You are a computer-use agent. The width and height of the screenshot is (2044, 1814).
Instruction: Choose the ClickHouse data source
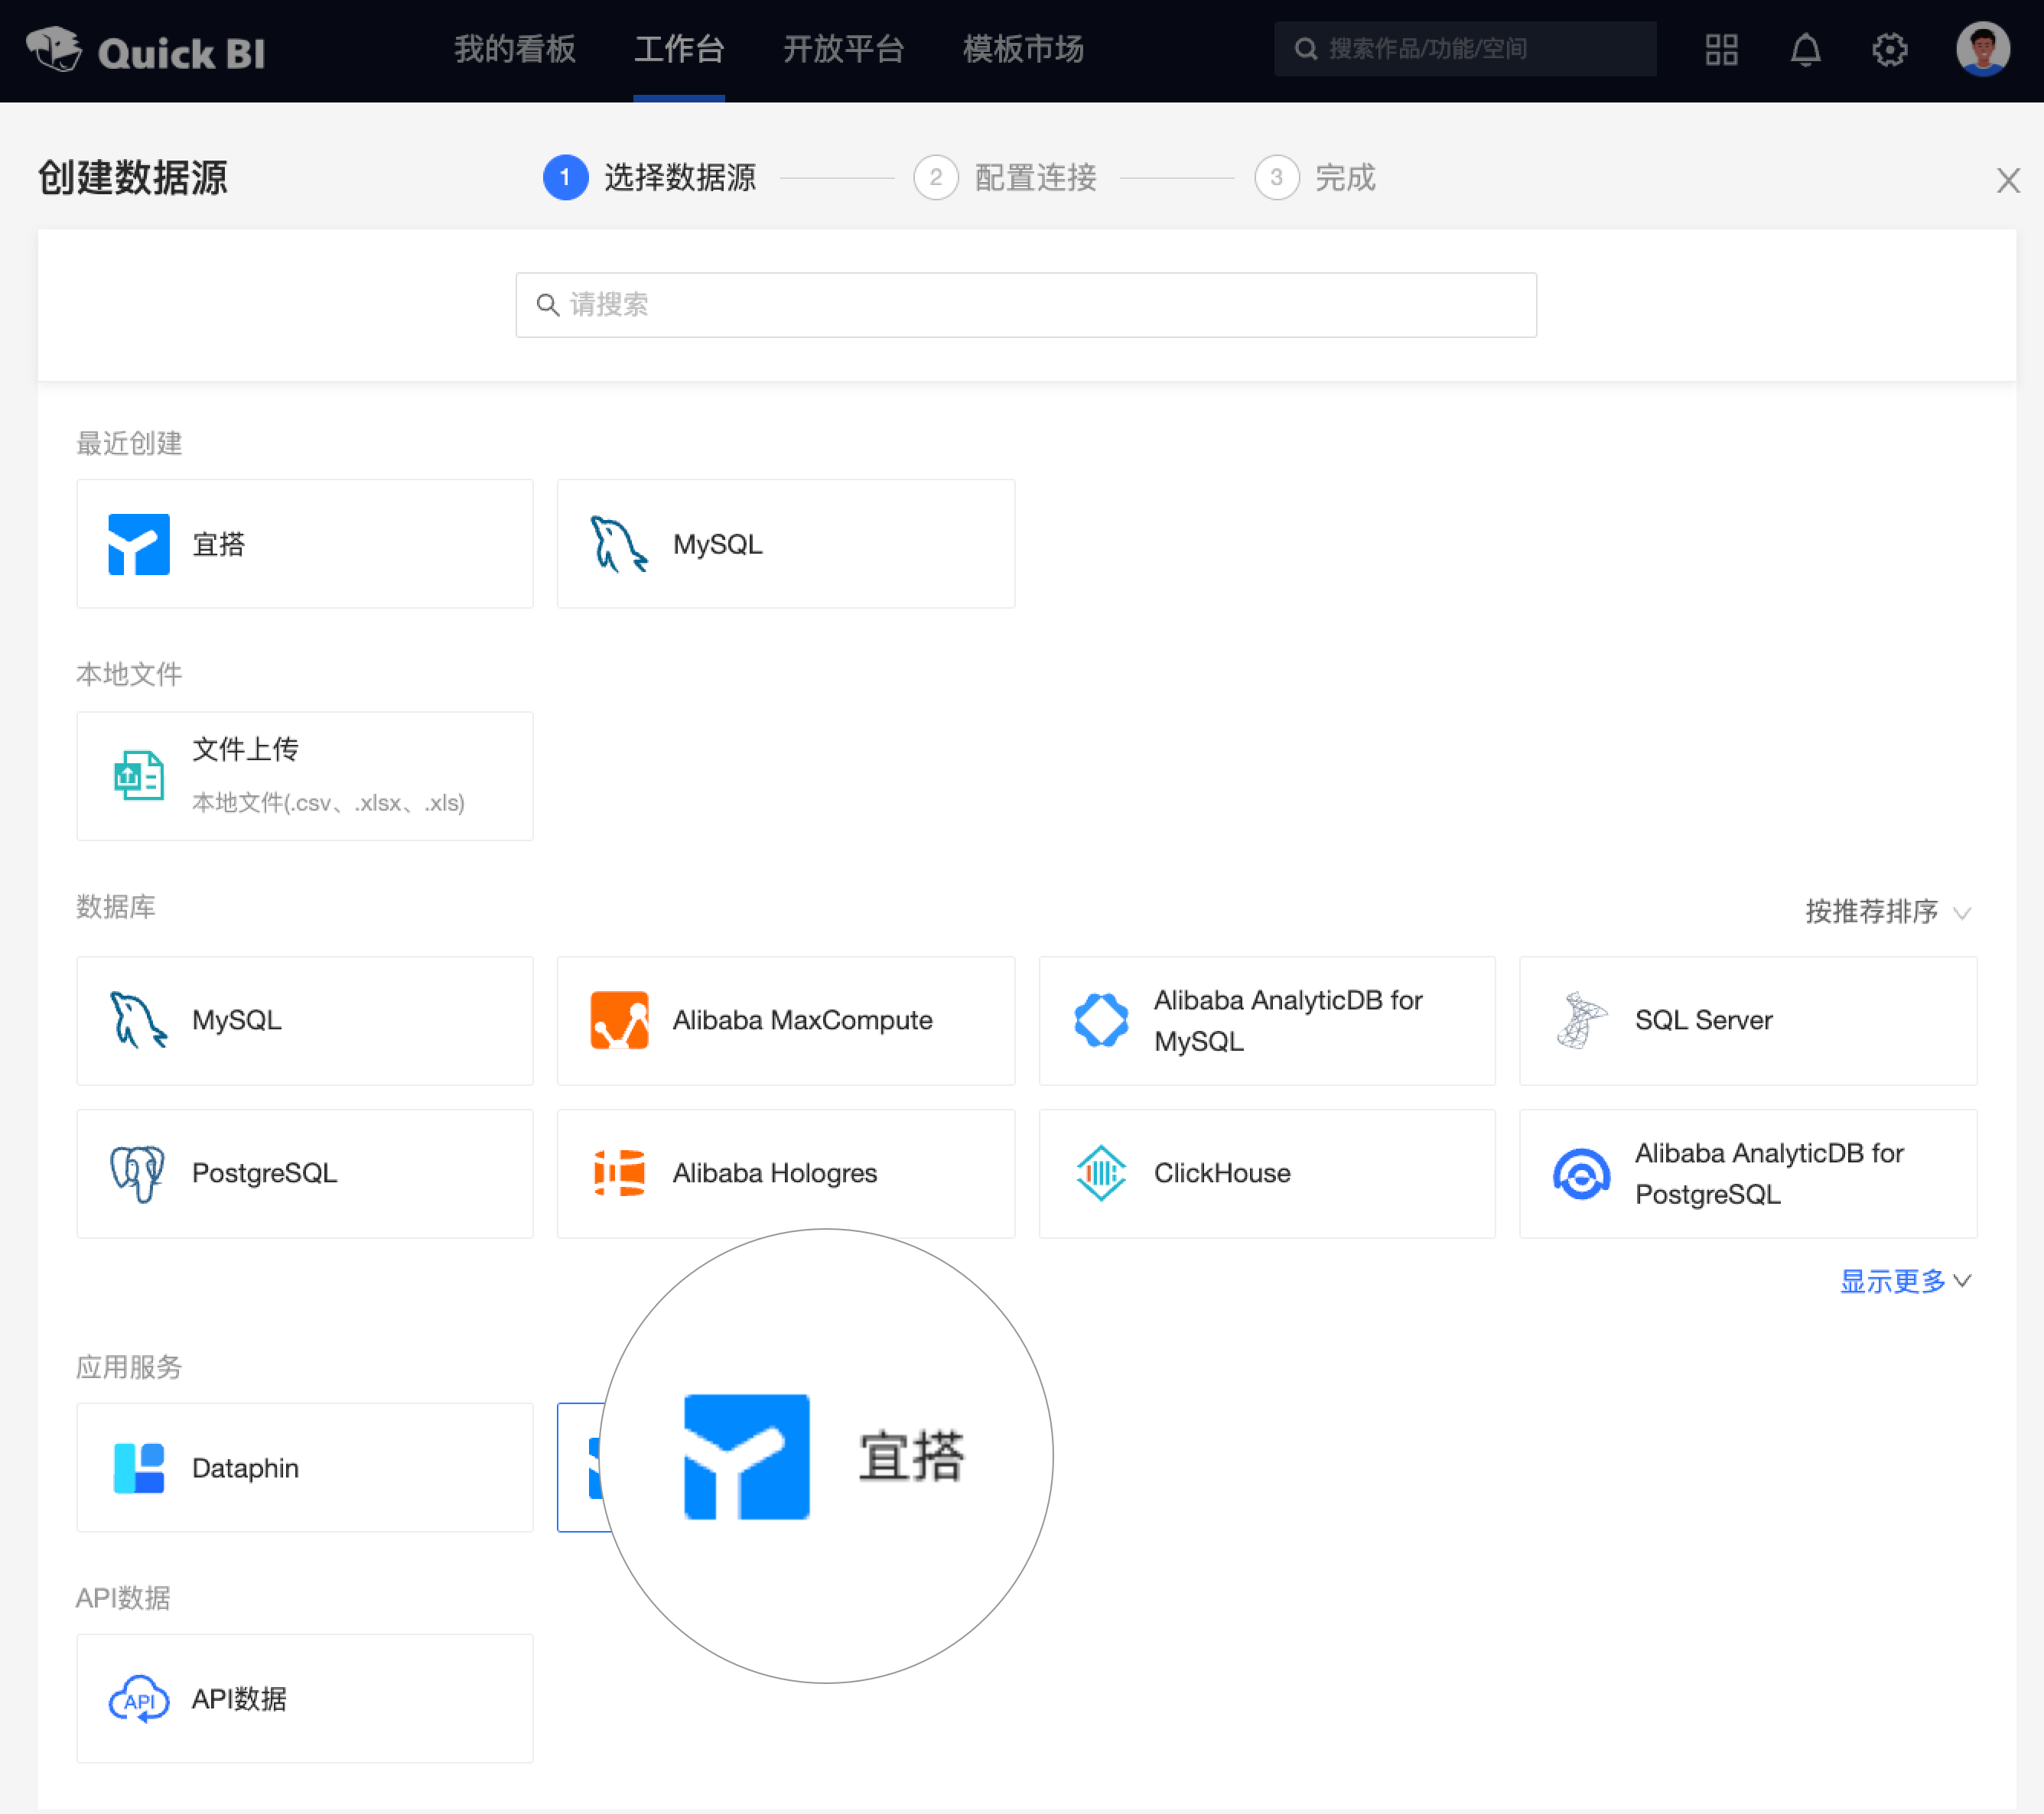[1267, 1173]
